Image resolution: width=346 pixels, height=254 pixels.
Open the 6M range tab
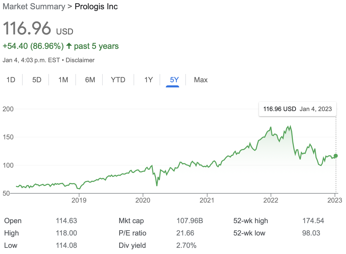point(90,80)
